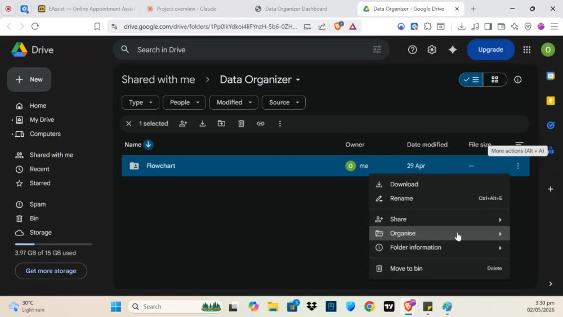Viewport: 563px width, 317px height.
Task: Open Recent in the sidebar
Action: [x=39, y=169]
